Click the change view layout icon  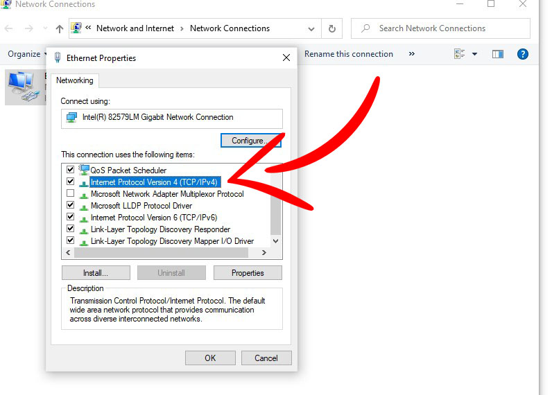pos(459,54)
